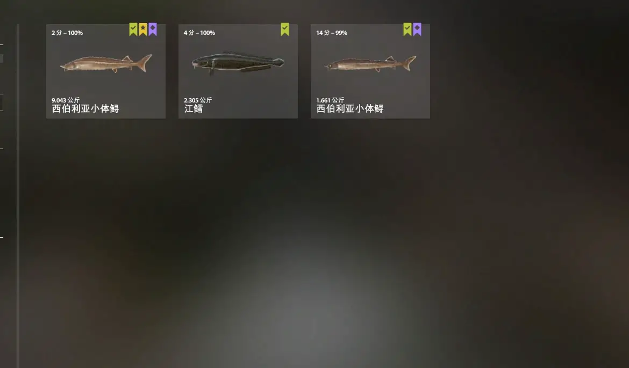Click the outlined box at left edge

[x=2, y=102]
